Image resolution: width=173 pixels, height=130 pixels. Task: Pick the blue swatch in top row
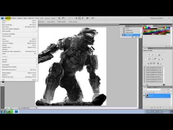tap(148, 27)
